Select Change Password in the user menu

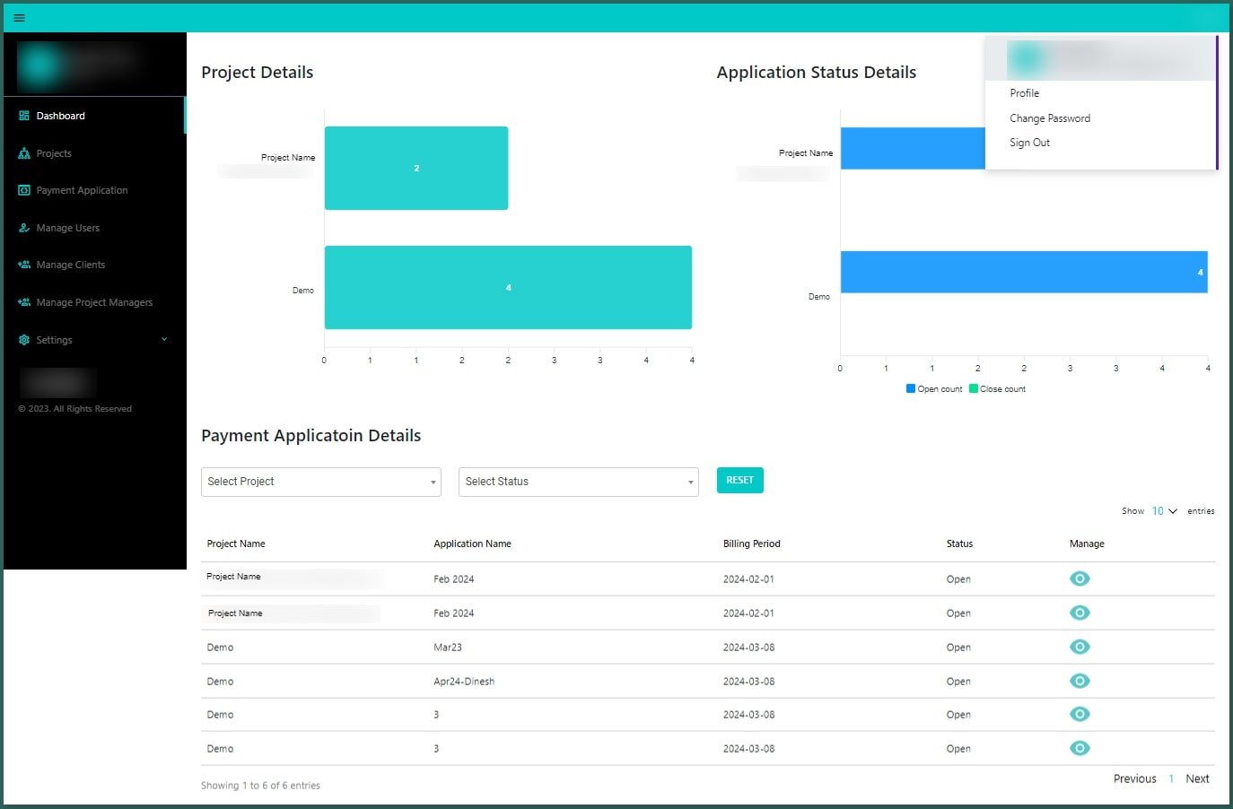[x=1050, y=117]
